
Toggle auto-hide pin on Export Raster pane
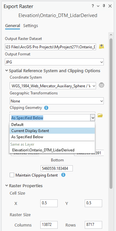tap(104, 6)
